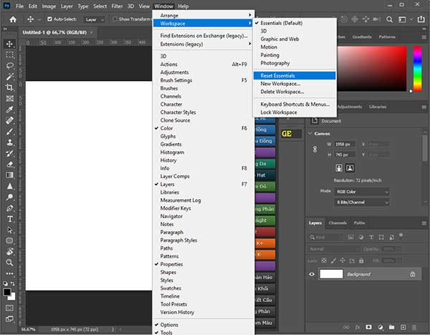Screen dimensions: 430x335
Task: Choose the checked Essentials (Default) workspace
Action: (295, 23)
